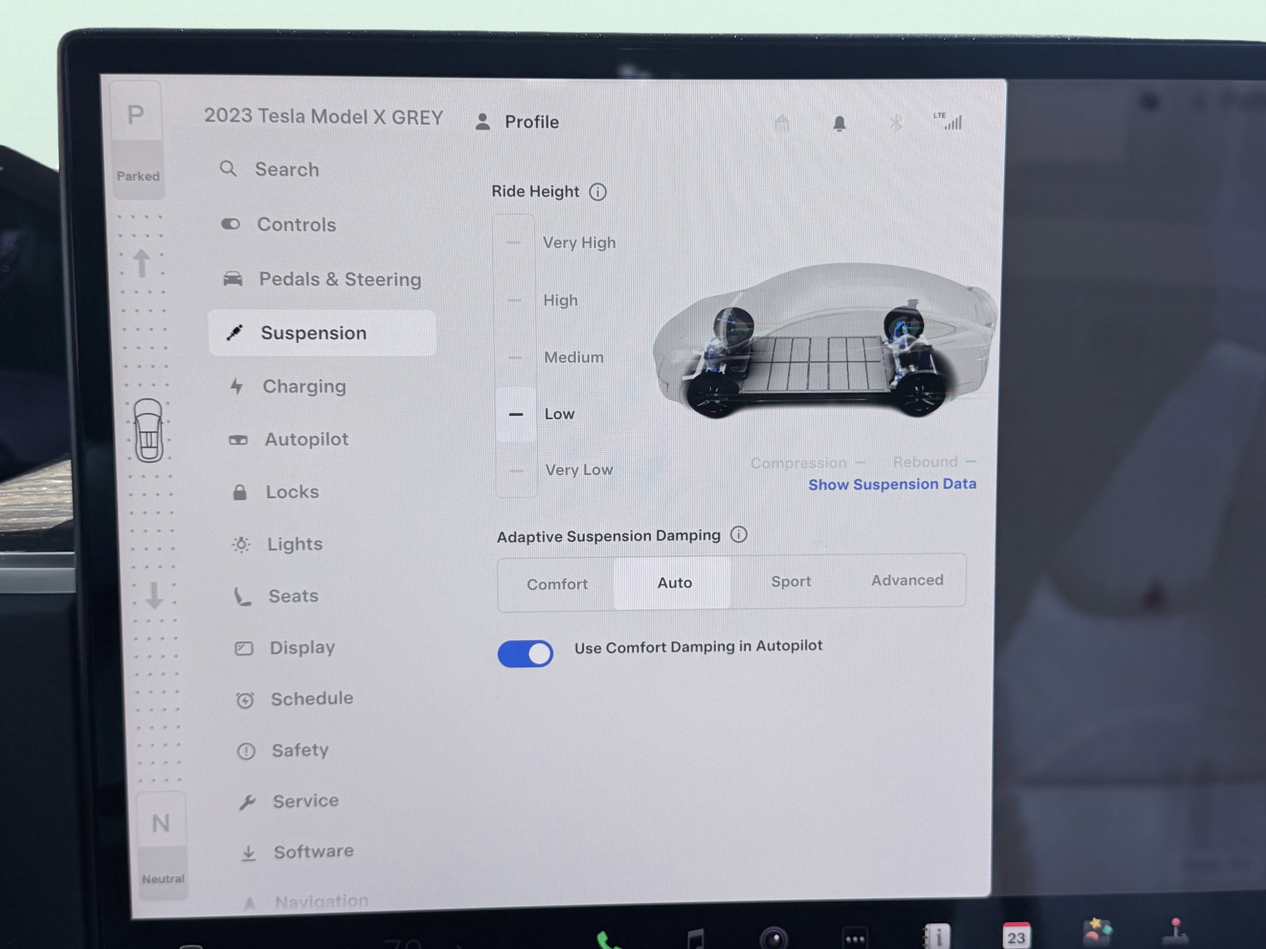The height and width of the screenshot is (949, 1266).
Task: Open the Search field
Action: 269,169
